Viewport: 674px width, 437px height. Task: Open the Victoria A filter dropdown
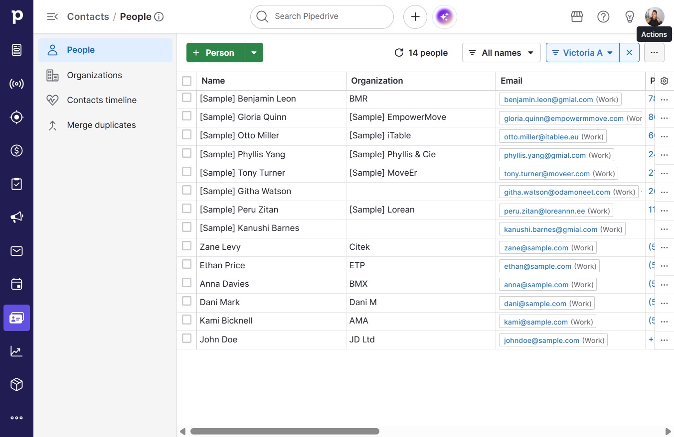point(583,53)
